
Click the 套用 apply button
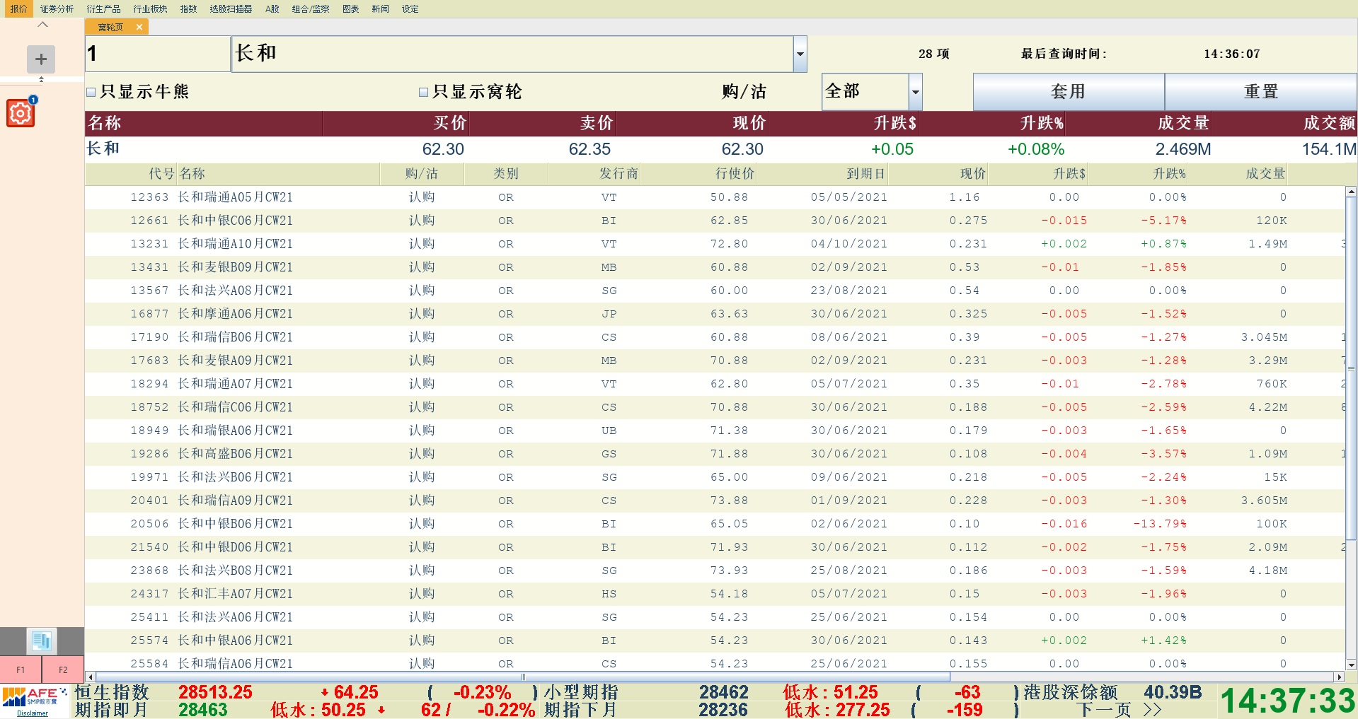click(1069, 92)
